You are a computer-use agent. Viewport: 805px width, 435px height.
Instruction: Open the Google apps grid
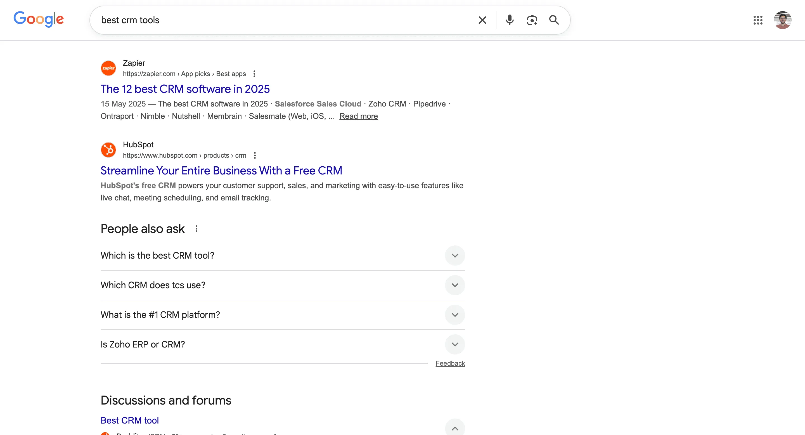[x=758, y=20]
